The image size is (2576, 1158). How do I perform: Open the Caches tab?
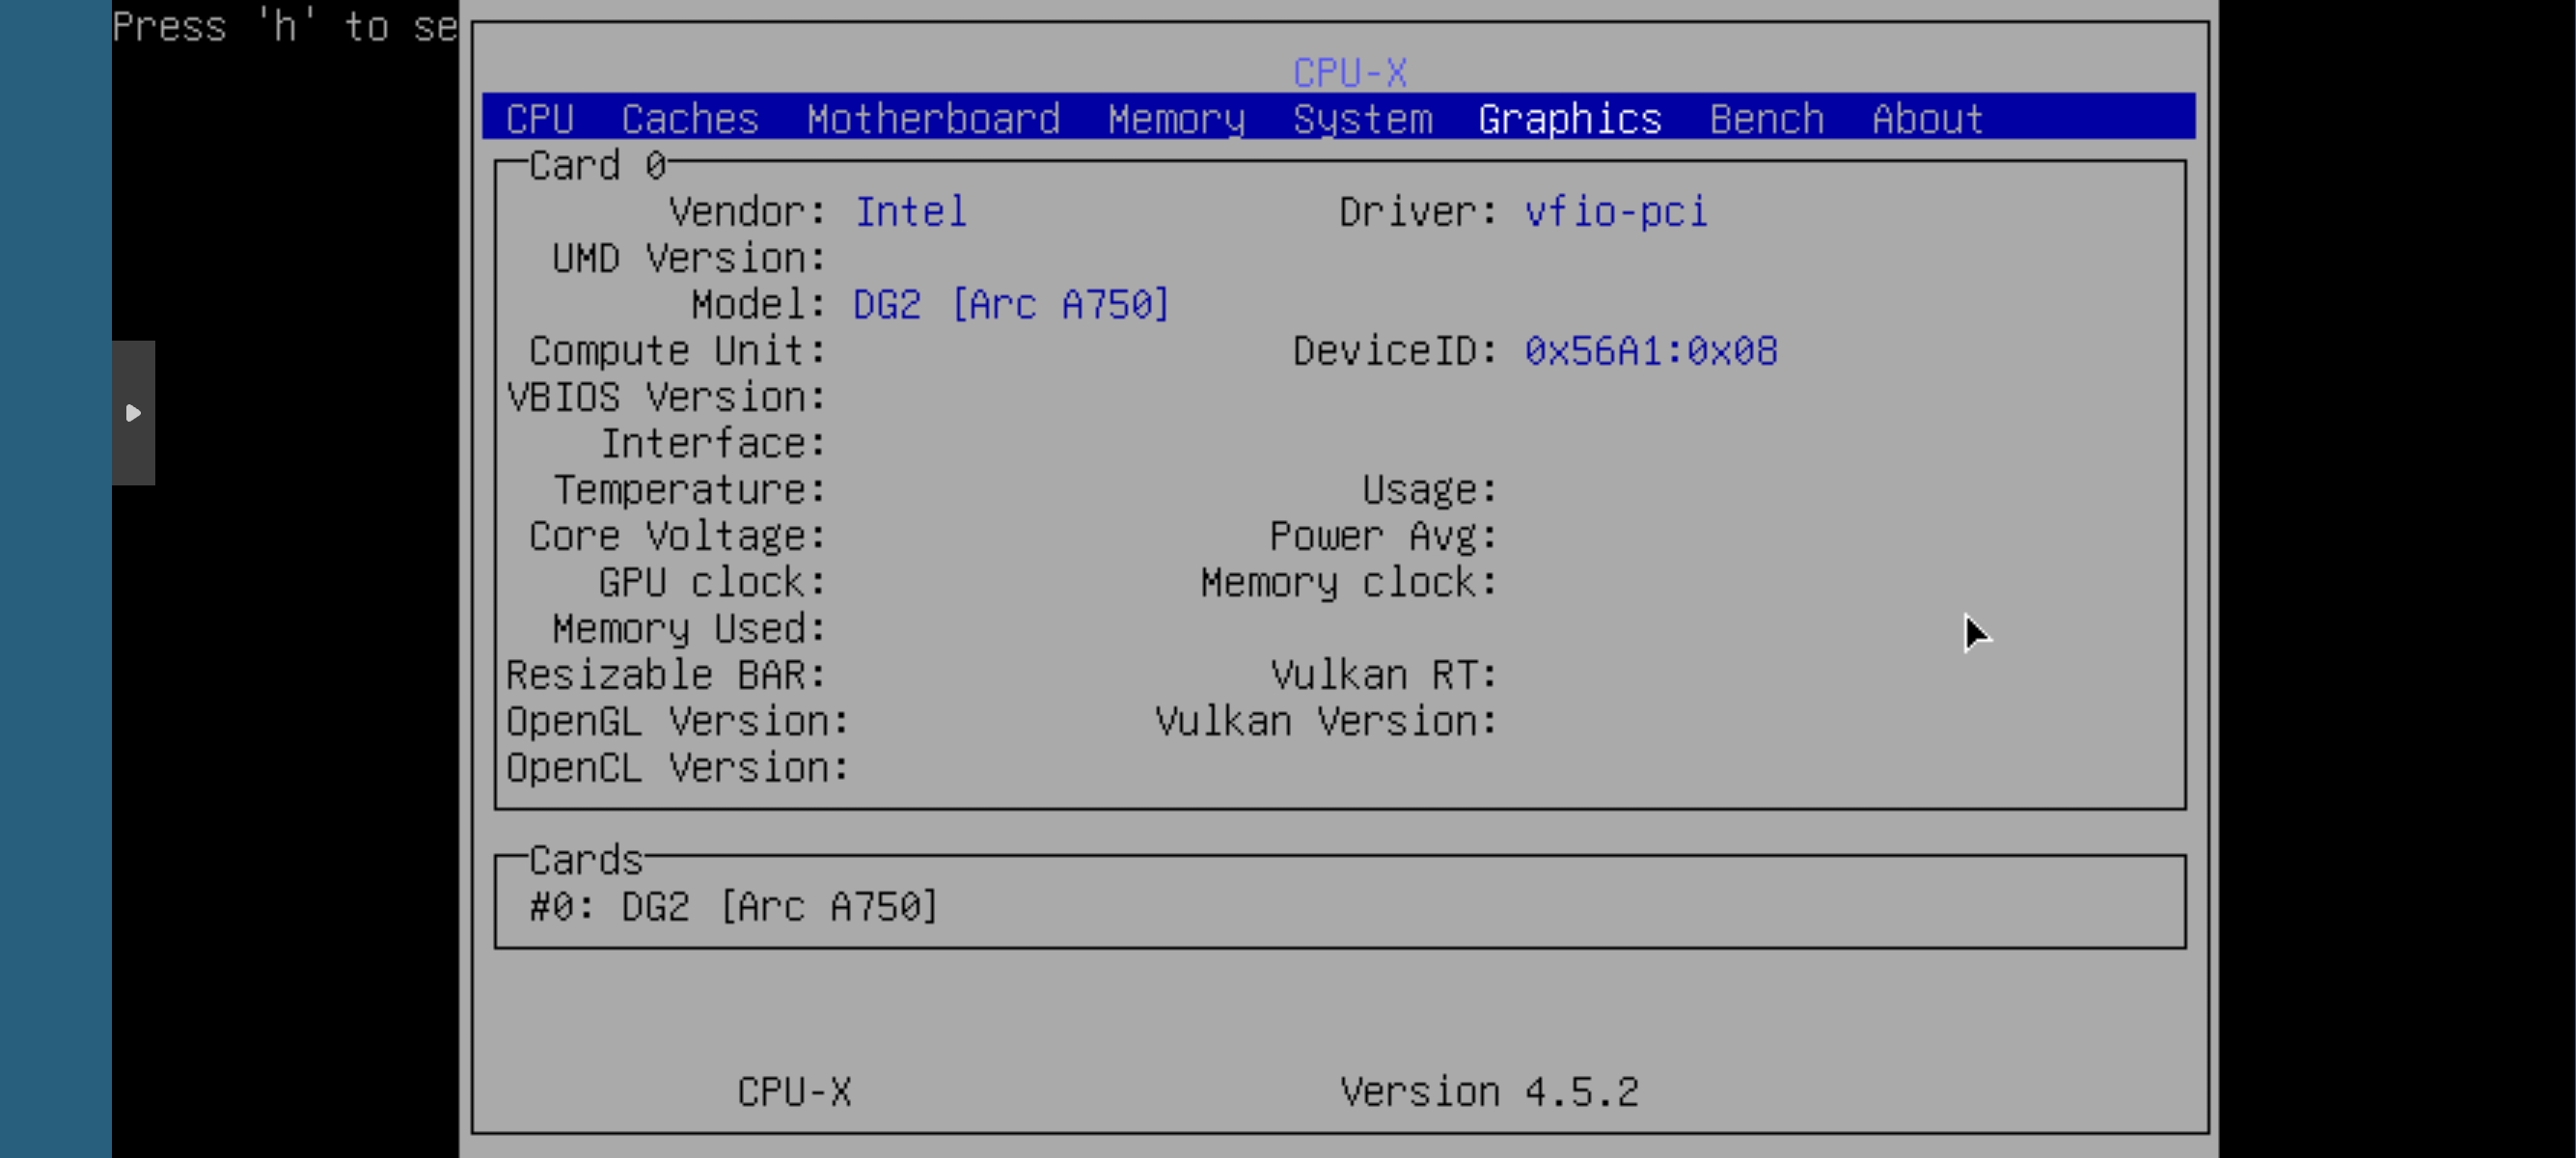690,119
